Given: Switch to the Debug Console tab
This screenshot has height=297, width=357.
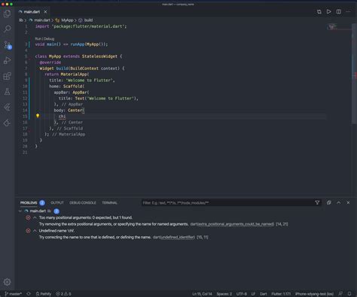Looking at the screenshot, I should pos(83,203).
